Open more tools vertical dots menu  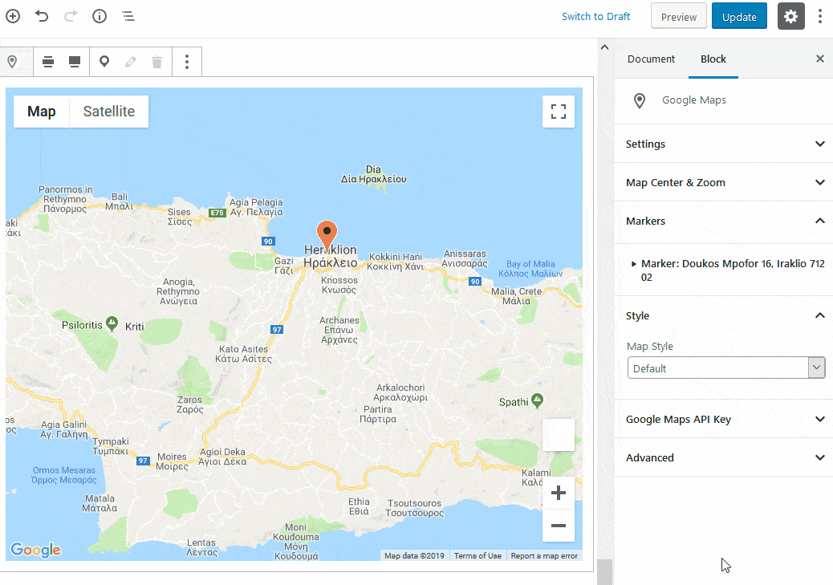point(820,17)
